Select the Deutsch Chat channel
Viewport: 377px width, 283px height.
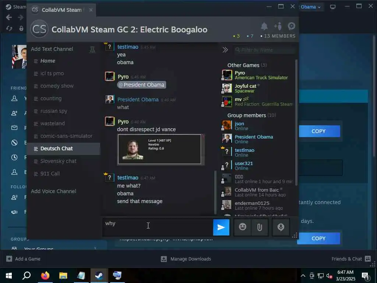[x=64, y=149]
